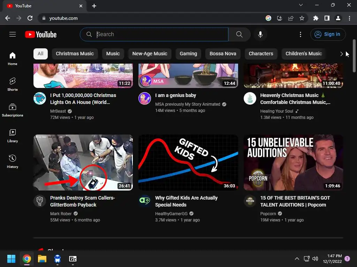Image resolution: width=357 pixels, height=267 pixels.
Task: Click the Mark Rober channel name
Action: coord(61,214)
